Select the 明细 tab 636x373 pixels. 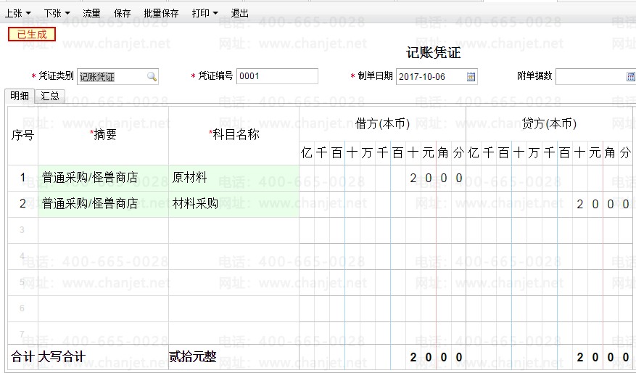coord(20,96)
